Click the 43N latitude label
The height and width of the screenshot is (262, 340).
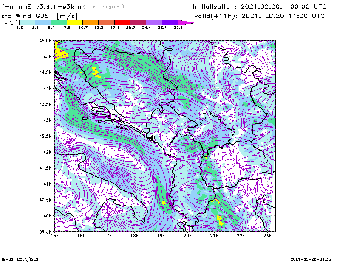coord(48,120)
